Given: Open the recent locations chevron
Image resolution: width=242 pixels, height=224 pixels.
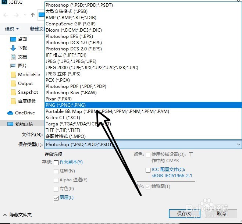Looking at the screenshot, I should (25, 15).
